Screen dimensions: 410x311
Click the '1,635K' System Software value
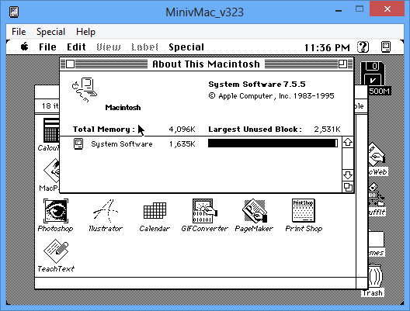[182, 144]
